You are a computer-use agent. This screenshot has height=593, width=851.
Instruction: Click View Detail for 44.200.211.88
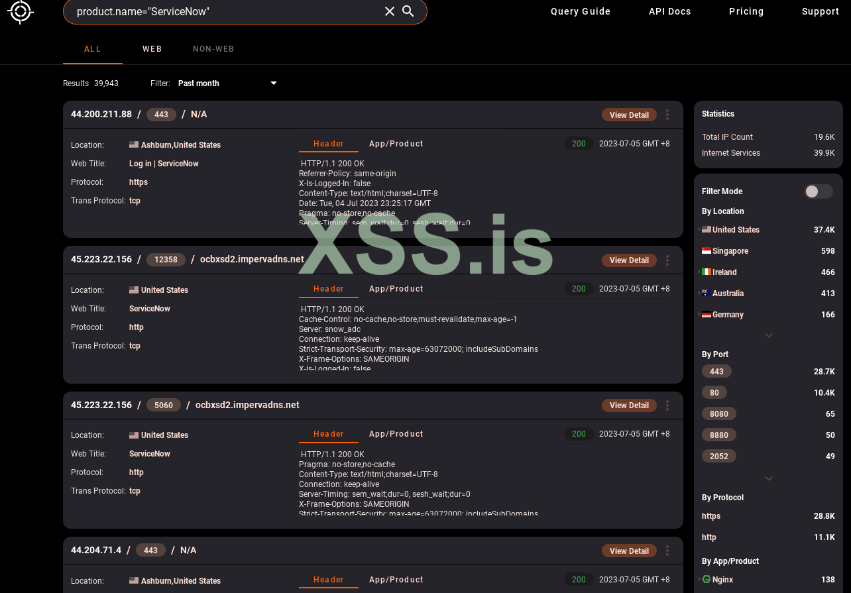(x=629, y=115)
